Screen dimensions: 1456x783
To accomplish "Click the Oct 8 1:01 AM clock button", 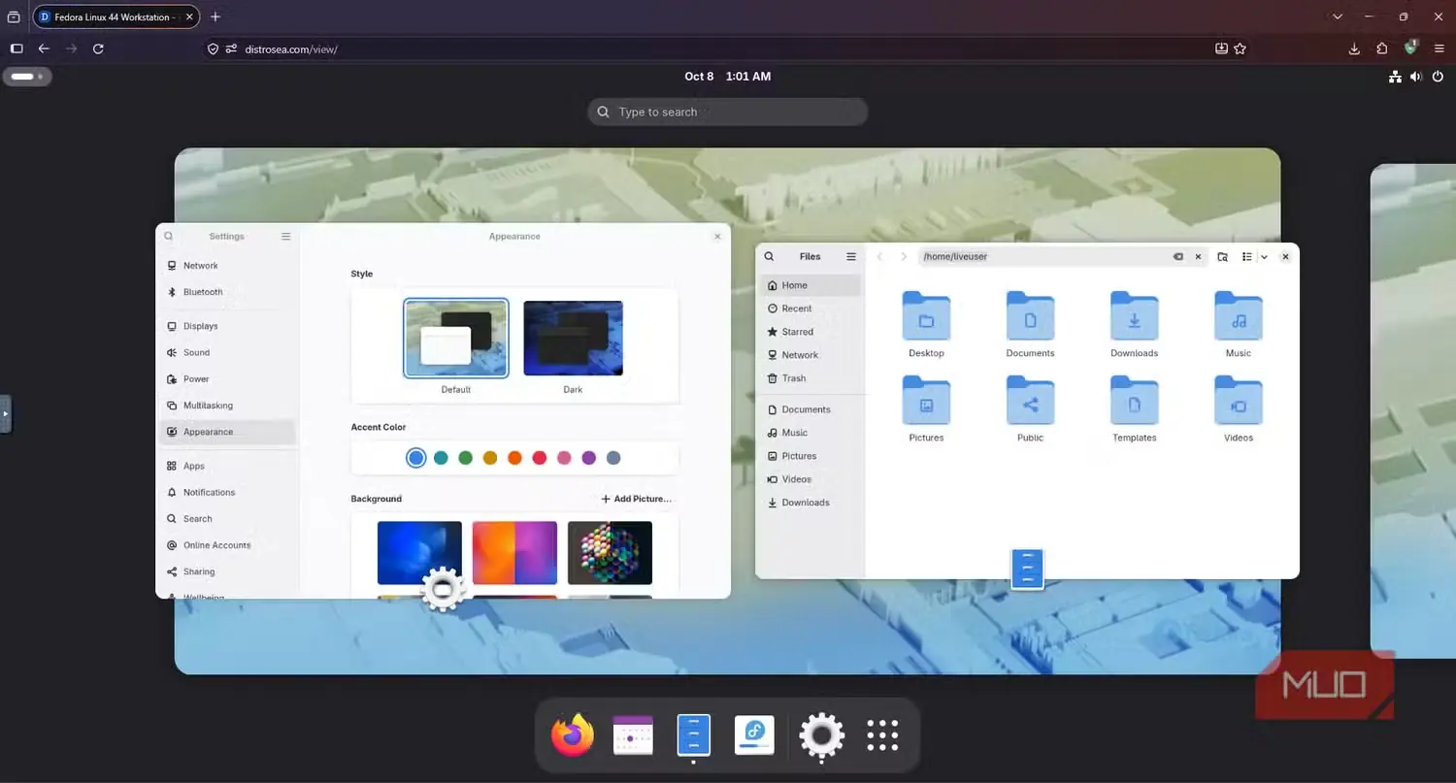I will [x=727, y=77].
